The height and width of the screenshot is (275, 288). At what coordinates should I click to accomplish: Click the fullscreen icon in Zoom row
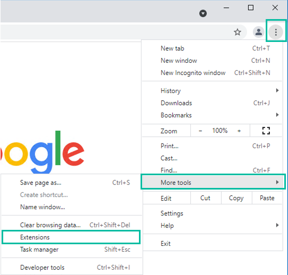pos(266,131)
